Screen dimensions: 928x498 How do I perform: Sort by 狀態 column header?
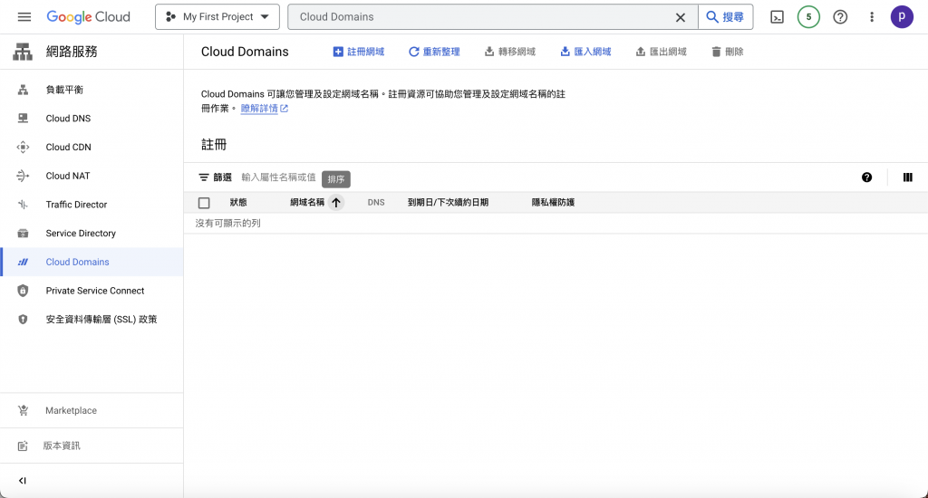238,202
